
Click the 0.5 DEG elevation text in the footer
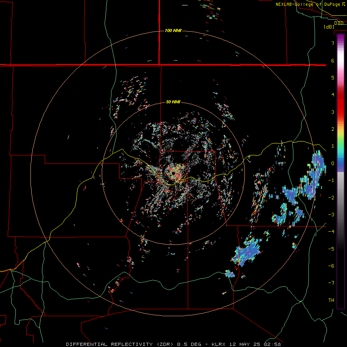(189, 344)
